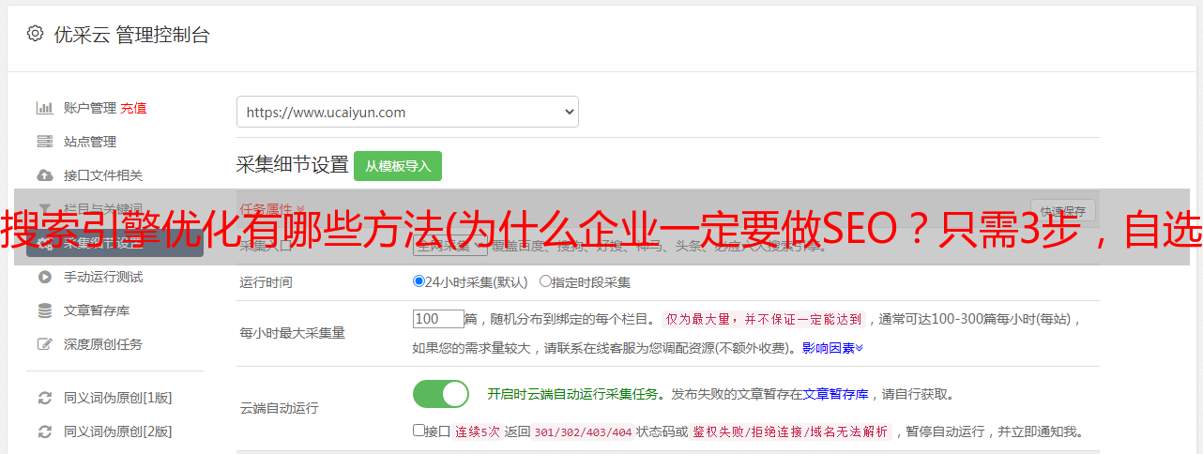
Task: Open the blue 文章暂存库 link in the description
Action: 835,394
